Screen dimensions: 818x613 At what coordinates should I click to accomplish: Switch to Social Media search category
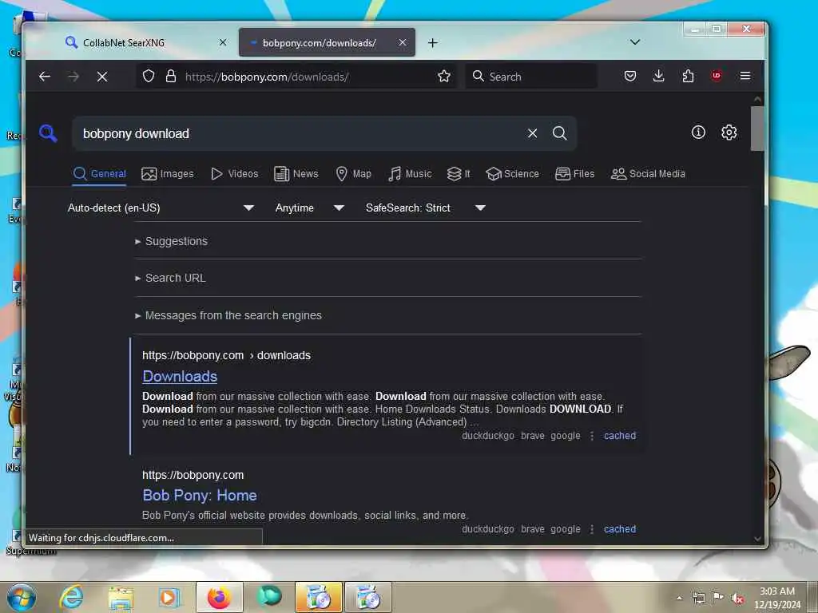(648, 173)
